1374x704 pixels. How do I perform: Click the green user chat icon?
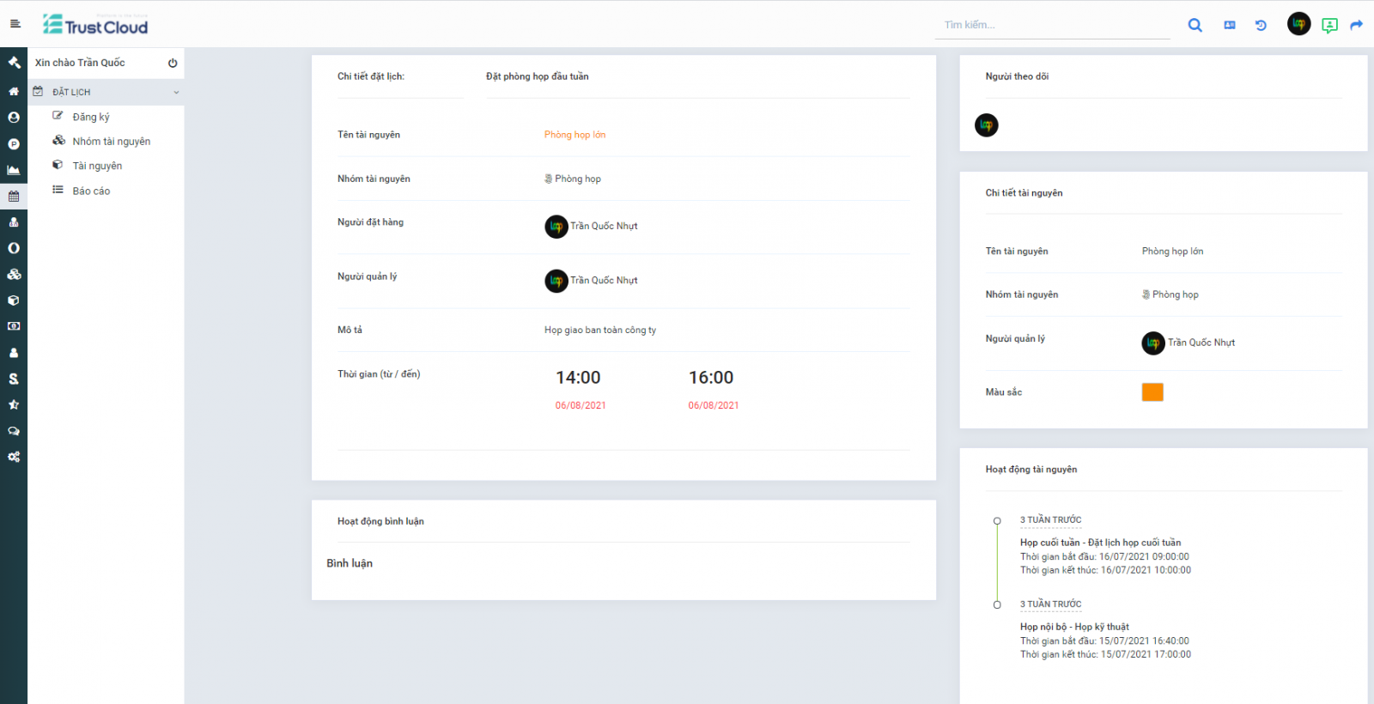point(1329,25)
